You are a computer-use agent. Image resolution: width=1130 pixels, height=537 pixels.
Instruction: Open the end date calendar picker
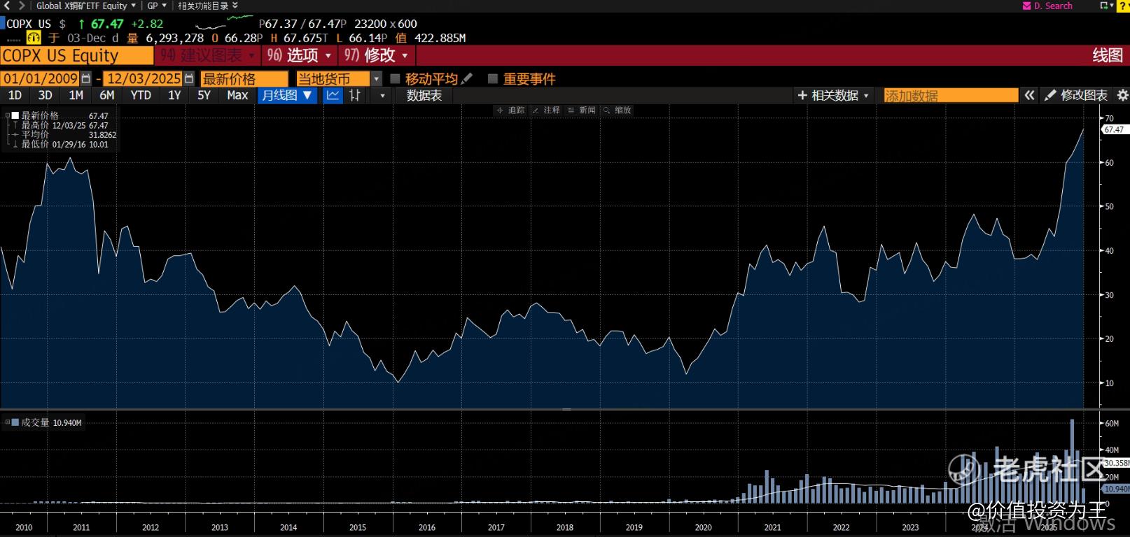188,79
